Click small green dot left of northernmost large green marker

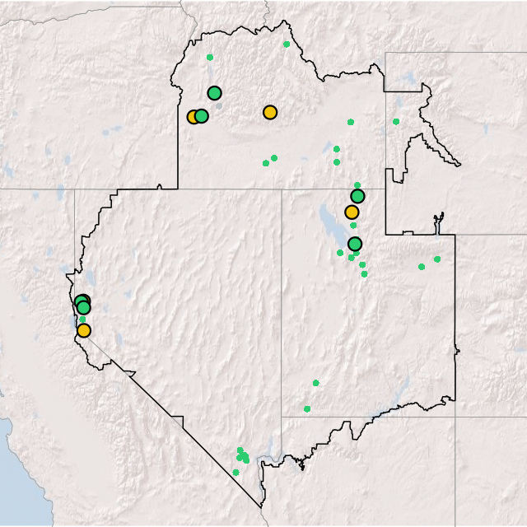click(210, 58)
